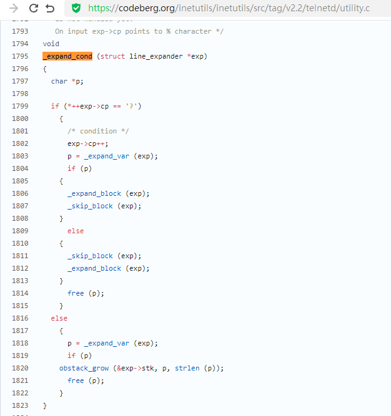Click the 'if (*++exp->cp == '?')' line

96,106
